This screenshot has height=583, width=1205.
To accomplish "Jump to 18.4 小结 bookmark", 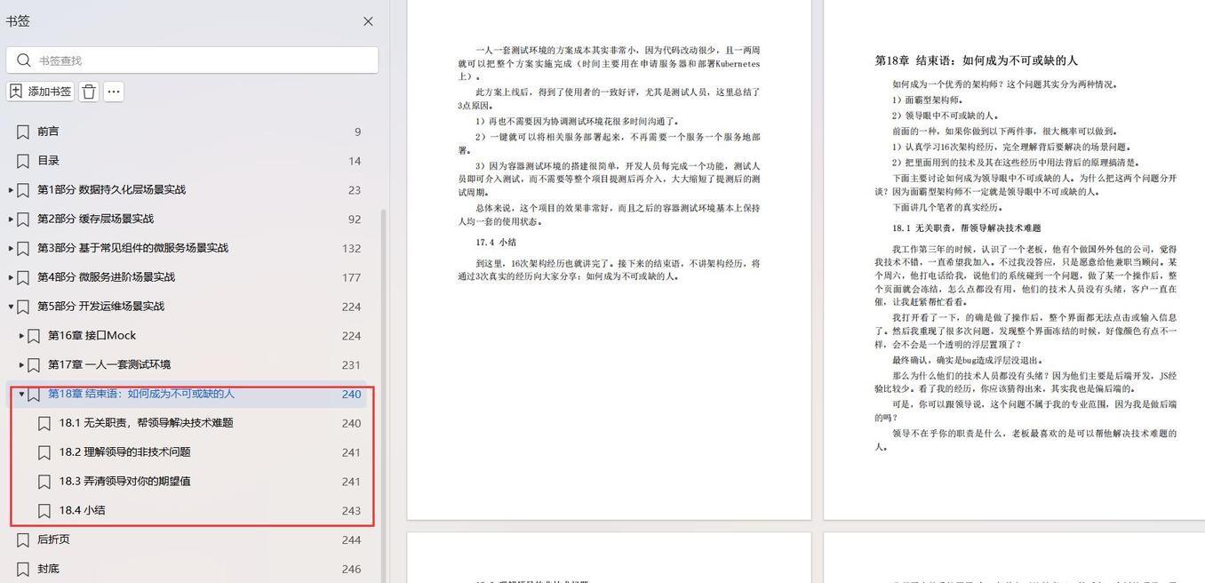I will click(x=82, y=511).
